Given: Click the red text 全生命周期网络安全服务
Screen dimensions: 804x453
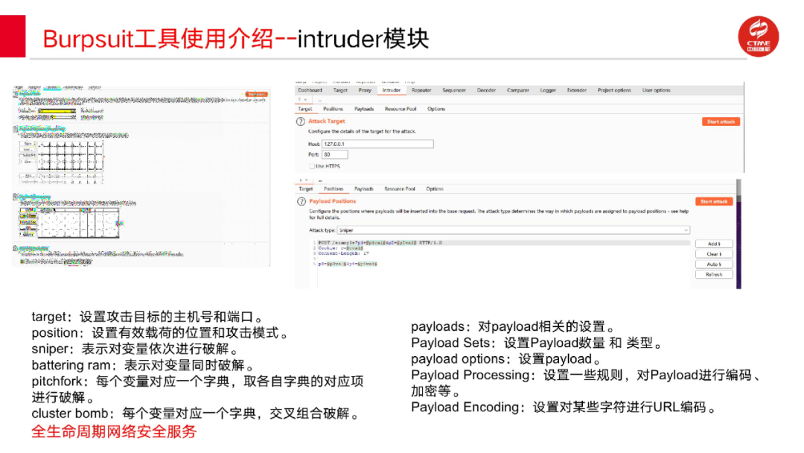Looking at the screenshot, I should pyautogui.click(x=114, y=431).
